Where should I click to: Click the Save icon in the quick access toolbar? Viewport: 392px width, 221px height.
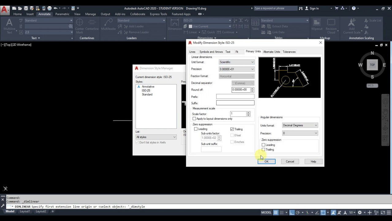click(x=26, y=8)
